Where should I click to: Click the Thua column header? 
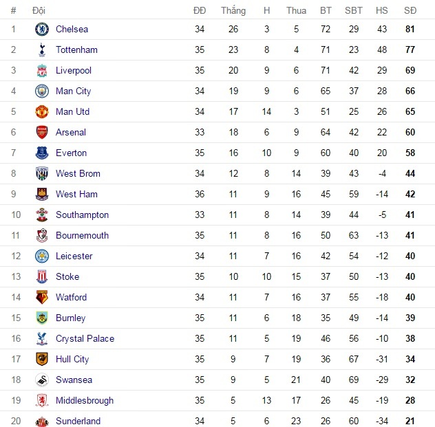(296, 10)
